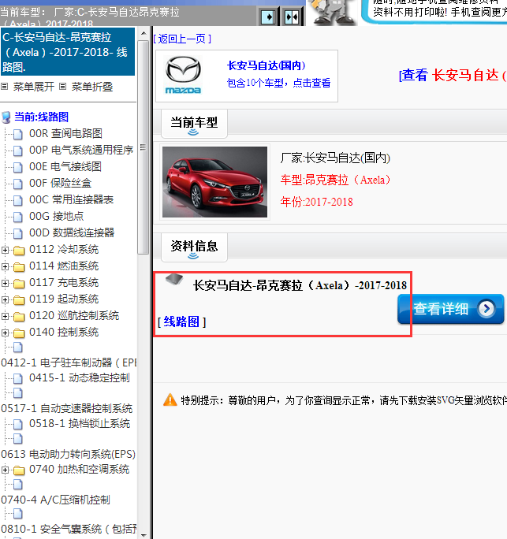Click page icon of 0415-1 动态稳定控制
Image resolution: width=507 pixels, height=539 pixels.
[18, 378]
